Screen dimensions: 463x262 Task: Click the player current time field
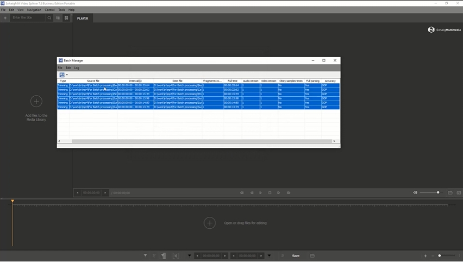[91, 193]
